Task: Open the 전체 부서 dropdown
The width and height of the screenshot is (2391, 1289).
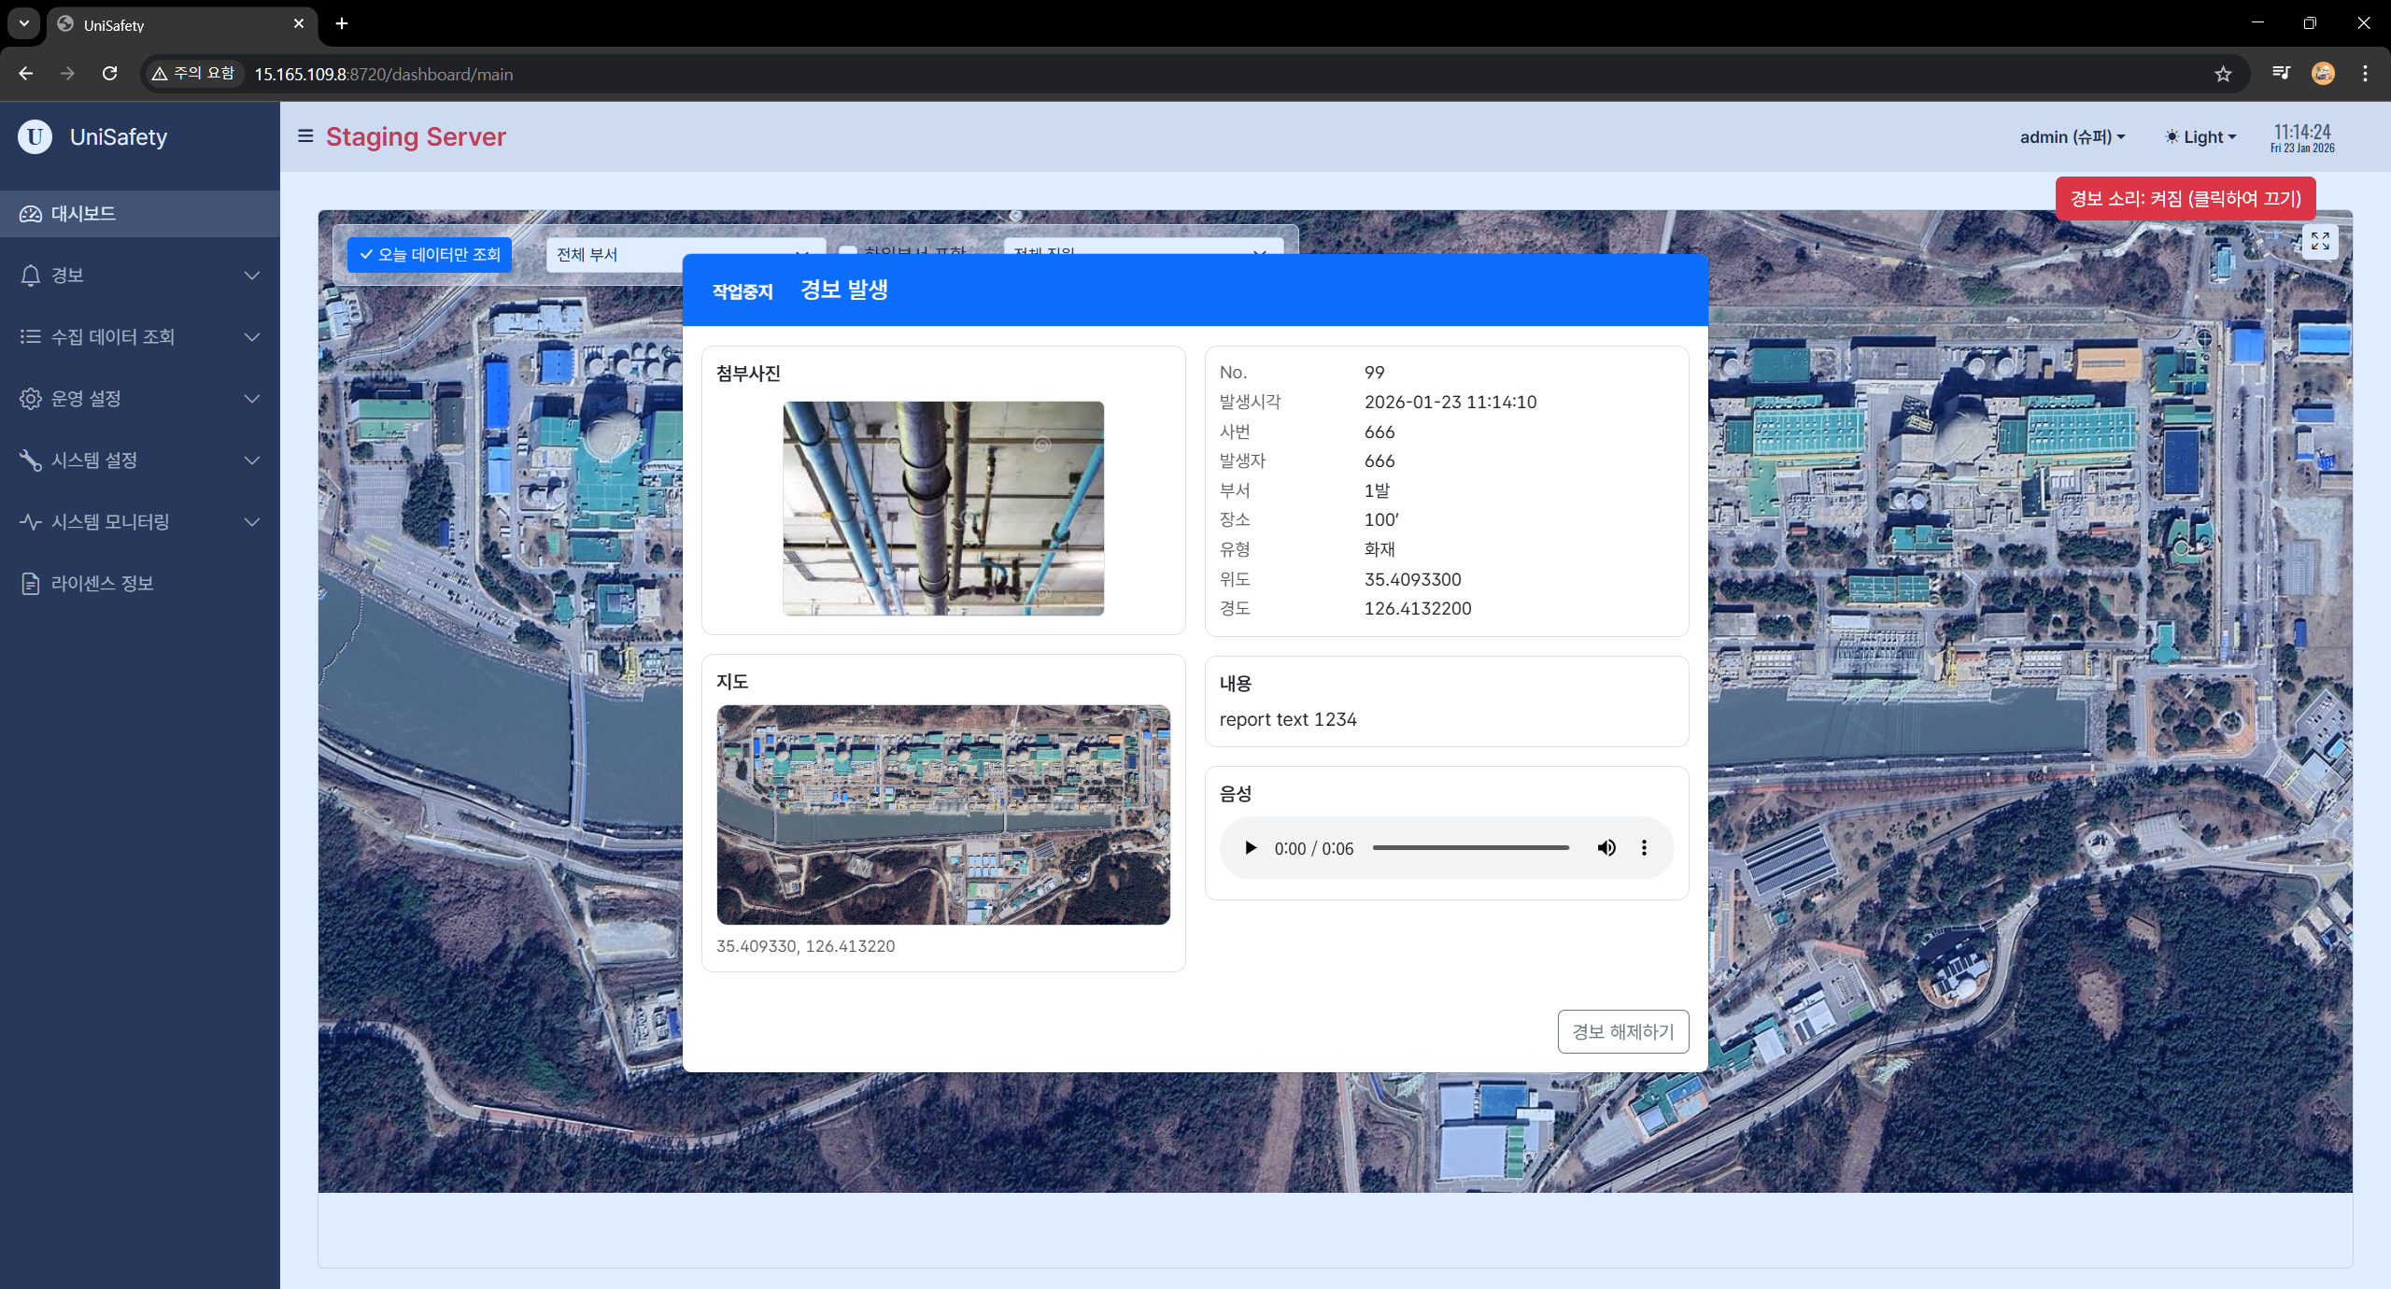Action: click(685, 254)
